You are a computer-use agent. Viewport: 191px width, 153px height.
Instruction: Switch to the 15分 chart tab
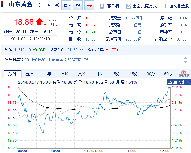(134, 74)
